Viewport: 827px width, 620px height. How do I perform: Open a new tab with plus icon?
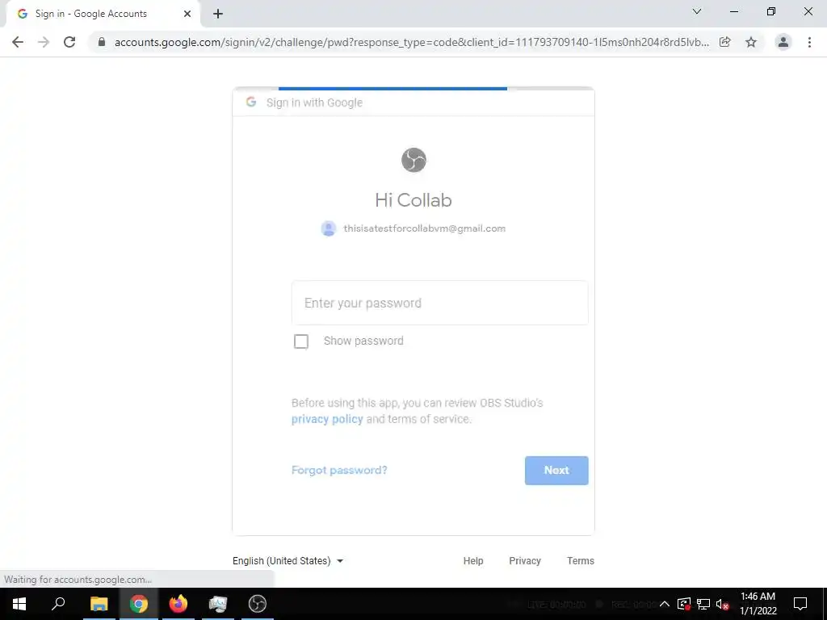point(218,14)
